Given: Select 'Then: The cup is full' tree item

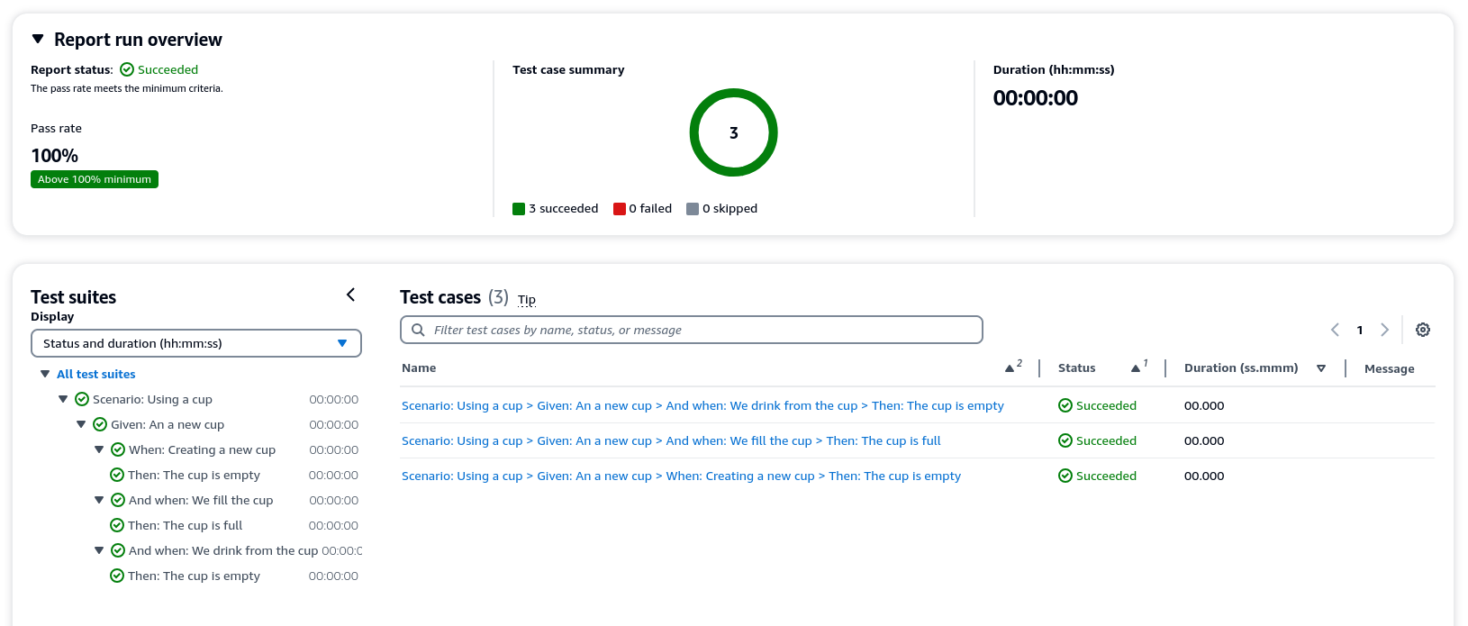Looking at the screenshot, I should 185,525.
